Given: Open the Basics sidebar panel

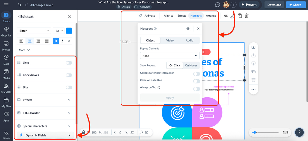Looking at the screenshot, I should click(6, 17).
